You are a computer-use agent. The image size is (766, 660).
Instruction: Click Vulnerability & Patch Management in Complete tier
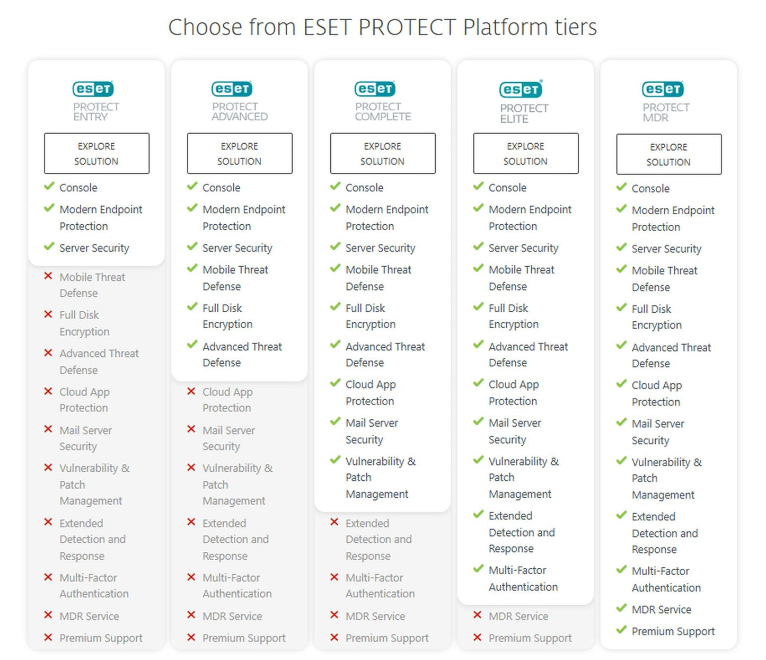(380, 478)
